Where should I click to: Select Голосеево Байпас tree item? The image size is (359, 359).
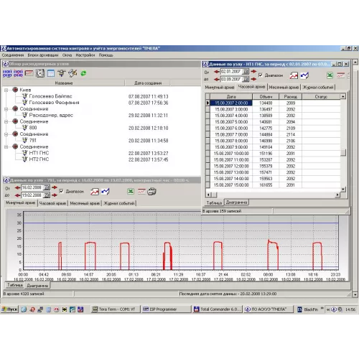(50, 96)
